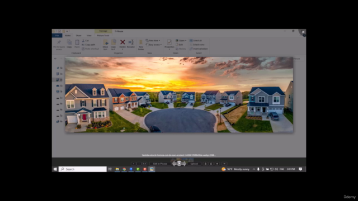Create a New folder from Explorer ribbon
Screen dimensions: 358x201
pos(141,45)
